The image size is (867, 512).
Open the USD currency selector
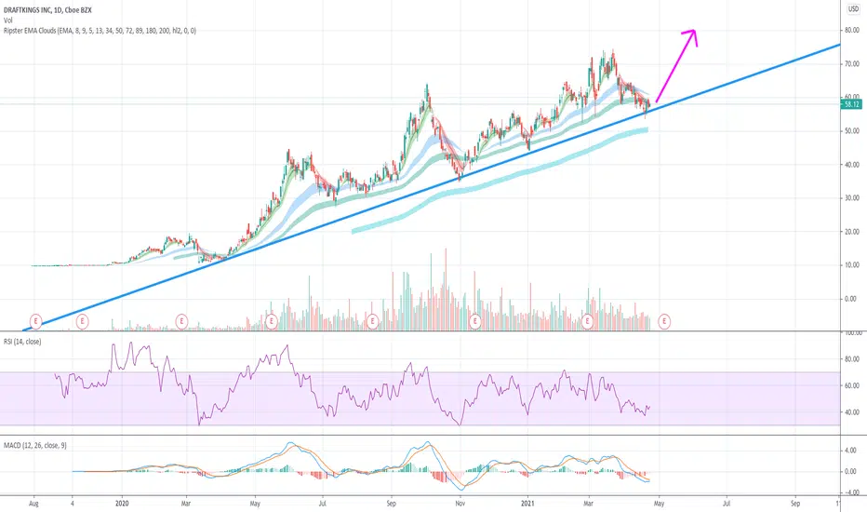853,9
